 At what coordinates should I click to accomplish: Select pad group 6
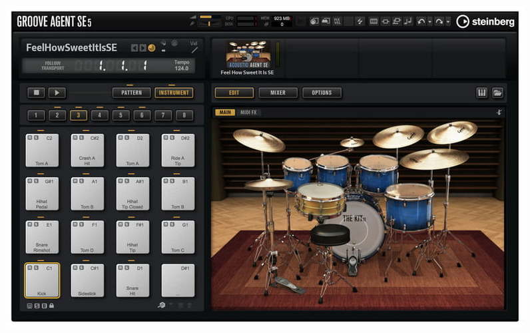click(x=142, y=115)
